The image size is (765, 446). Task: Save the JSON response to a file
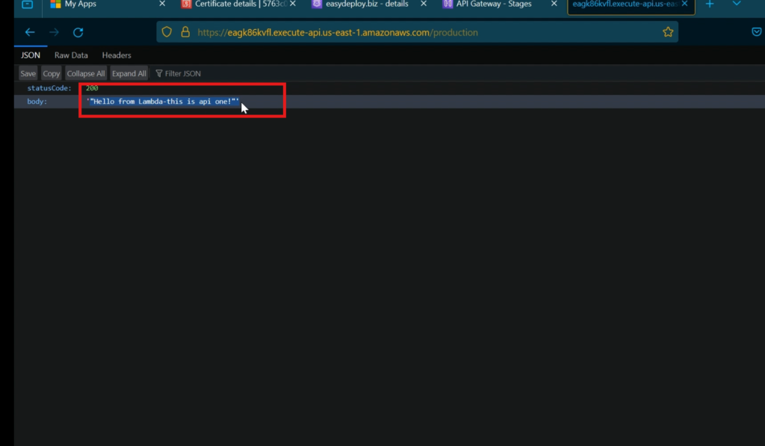(x=28, y=72)
